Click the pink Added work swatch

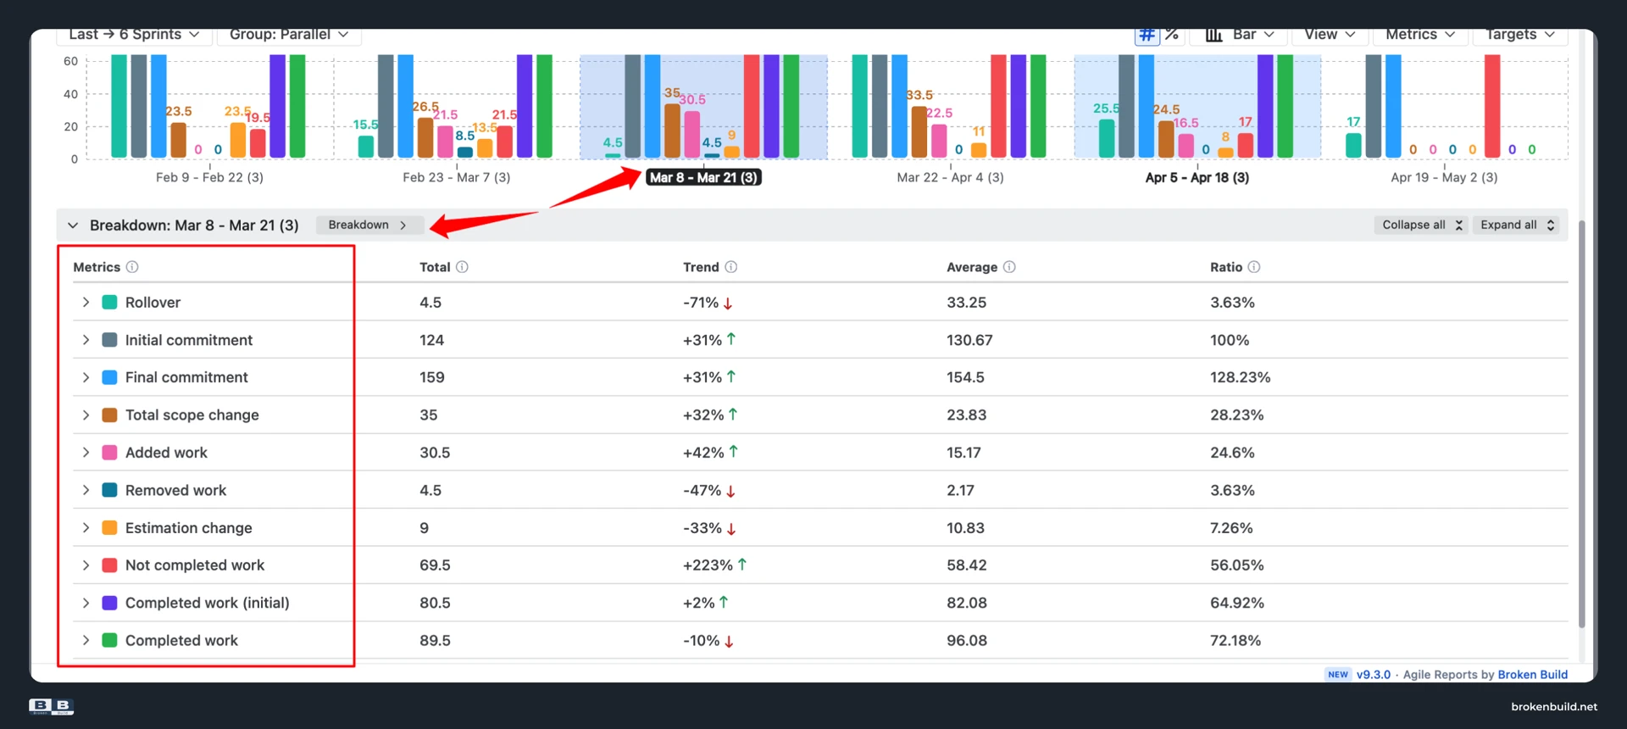(x=109, y=453)
